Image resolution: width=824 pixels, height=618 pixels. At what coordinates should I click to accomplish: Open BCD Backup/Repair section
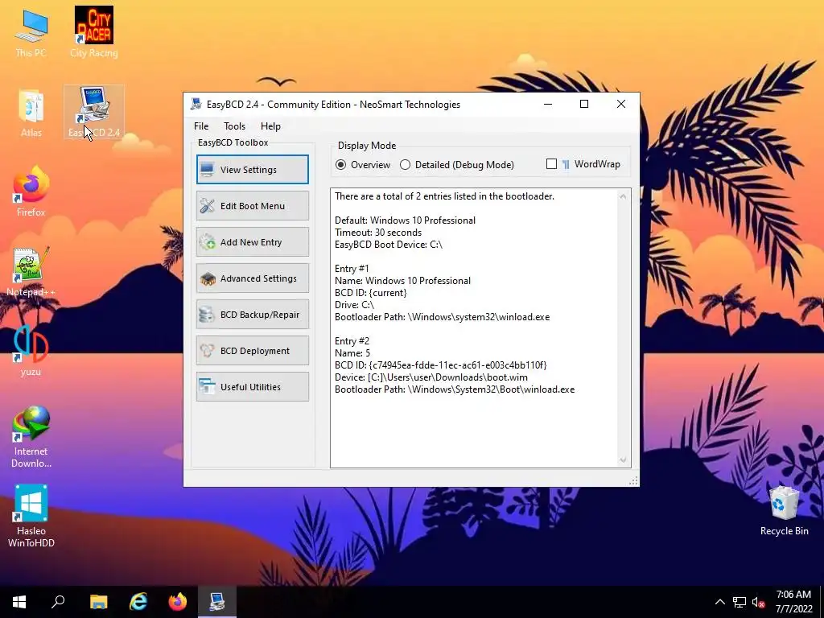(x=252, y=315)
